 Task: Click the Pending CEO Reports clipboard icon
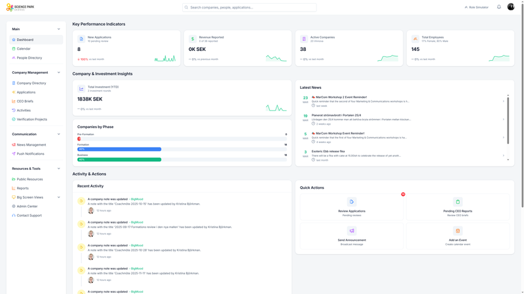(458, 202)
